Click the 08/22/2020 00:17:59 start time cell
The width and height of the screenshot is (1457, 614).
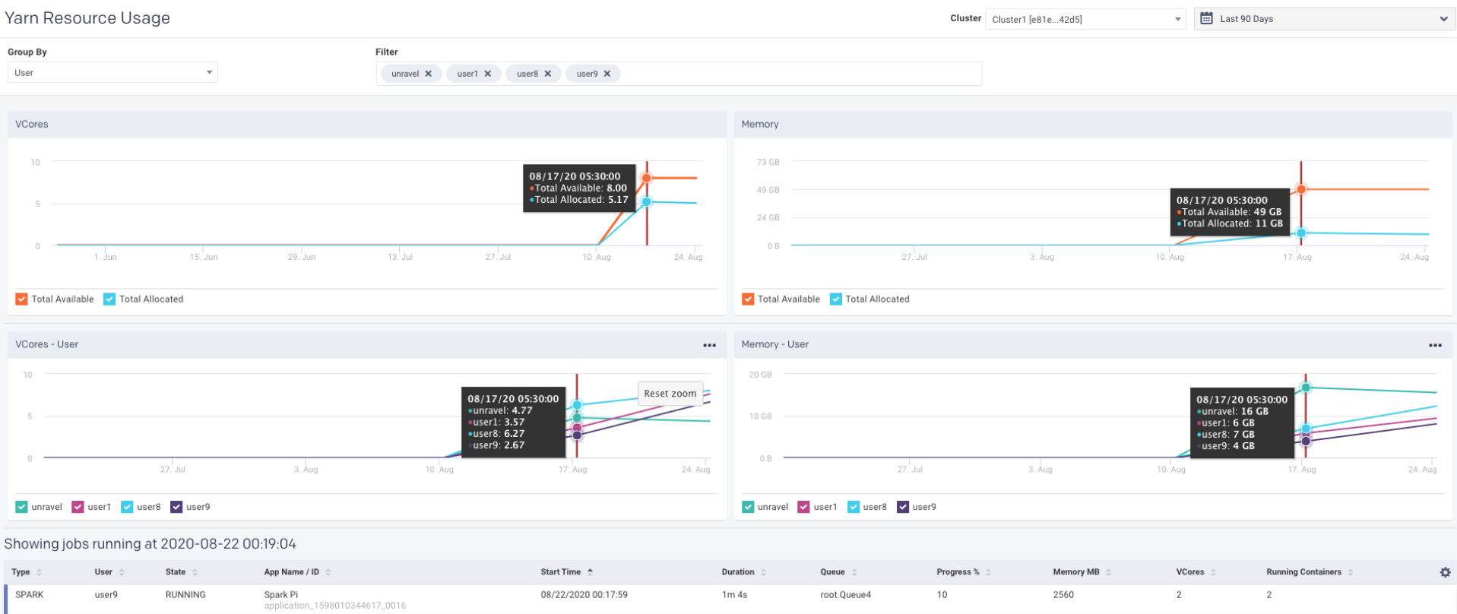584,595
